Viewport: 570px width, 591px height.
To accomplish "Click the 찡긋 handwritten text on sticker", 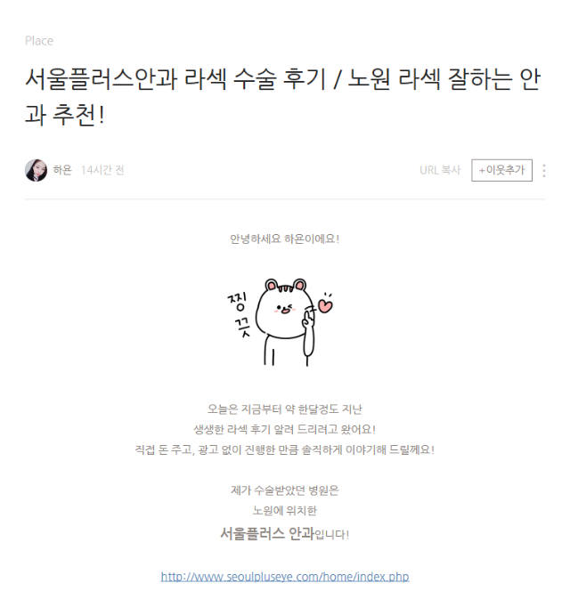I will coord(240,314).
